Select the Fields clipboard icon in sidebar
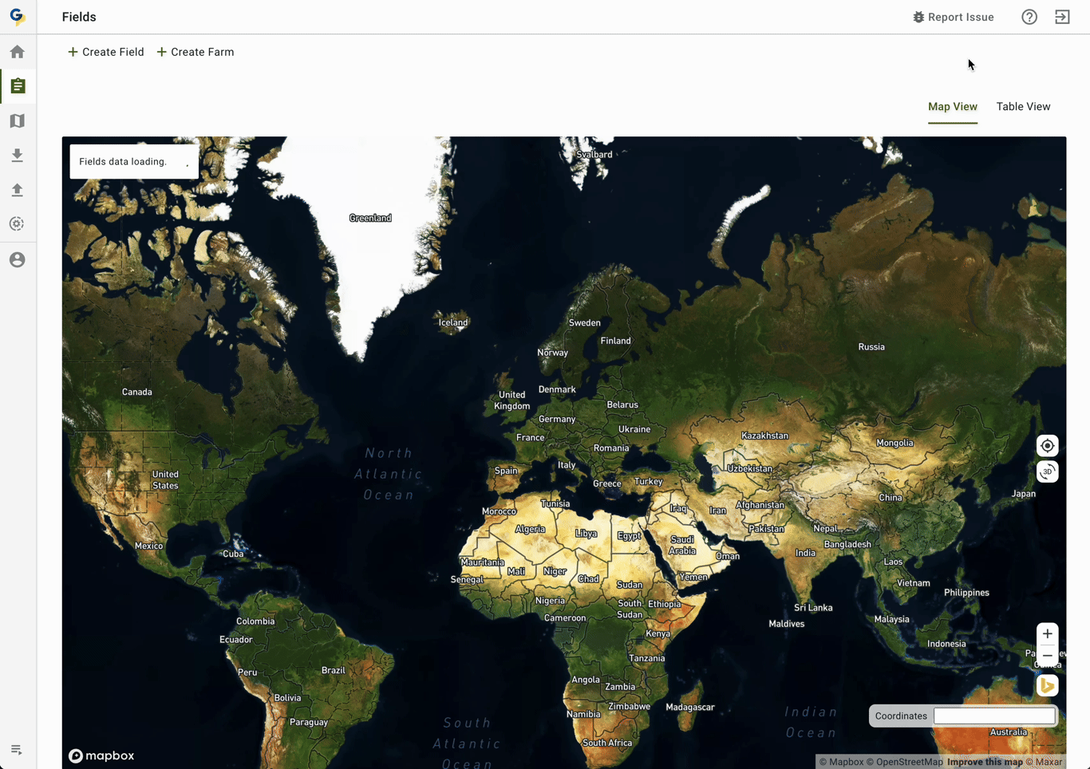Image resolution: width=1090 pixels, height=769 pixels. click(18, 86)
